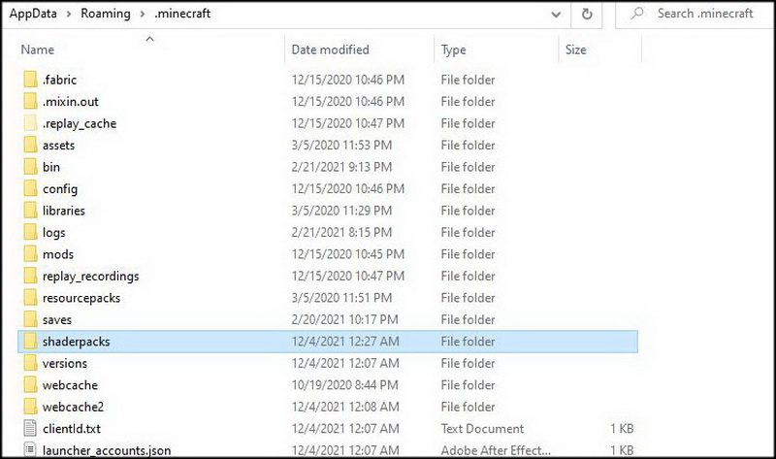
Task: Select the replay_recordings folder name
Action: point(90,277)
